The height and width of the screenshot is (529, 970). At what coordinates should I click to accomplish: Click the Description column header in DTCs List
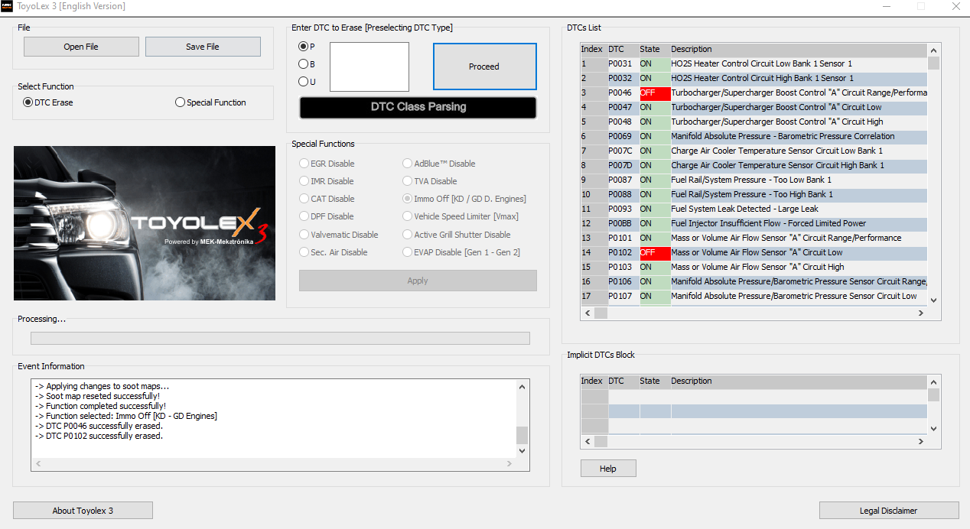799,49
